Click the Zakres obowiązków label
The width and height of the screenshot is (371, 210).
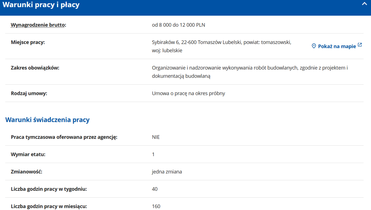[35, 68]
